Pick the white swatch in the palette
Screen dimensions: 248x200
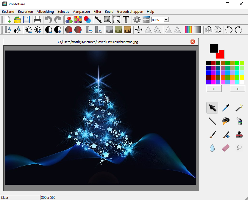(x=242, y=82)
